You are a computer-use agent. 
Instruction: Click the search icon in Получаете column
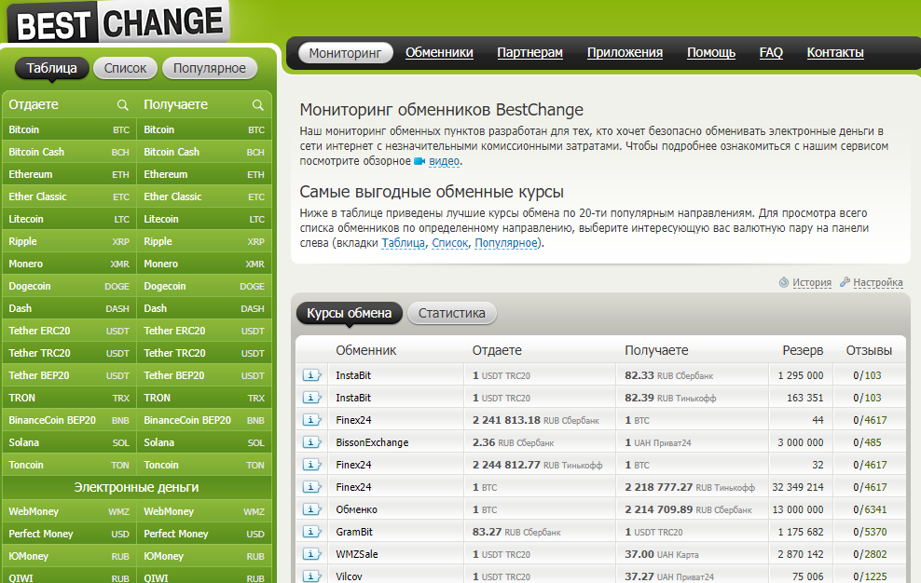[258, 105]
